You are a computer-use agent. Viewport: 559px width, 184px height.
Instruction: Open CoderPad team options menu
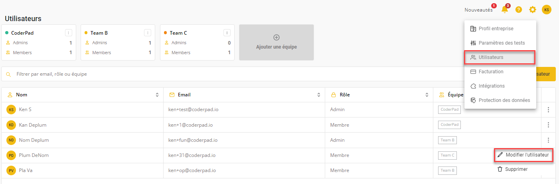[x=68, y=33]
